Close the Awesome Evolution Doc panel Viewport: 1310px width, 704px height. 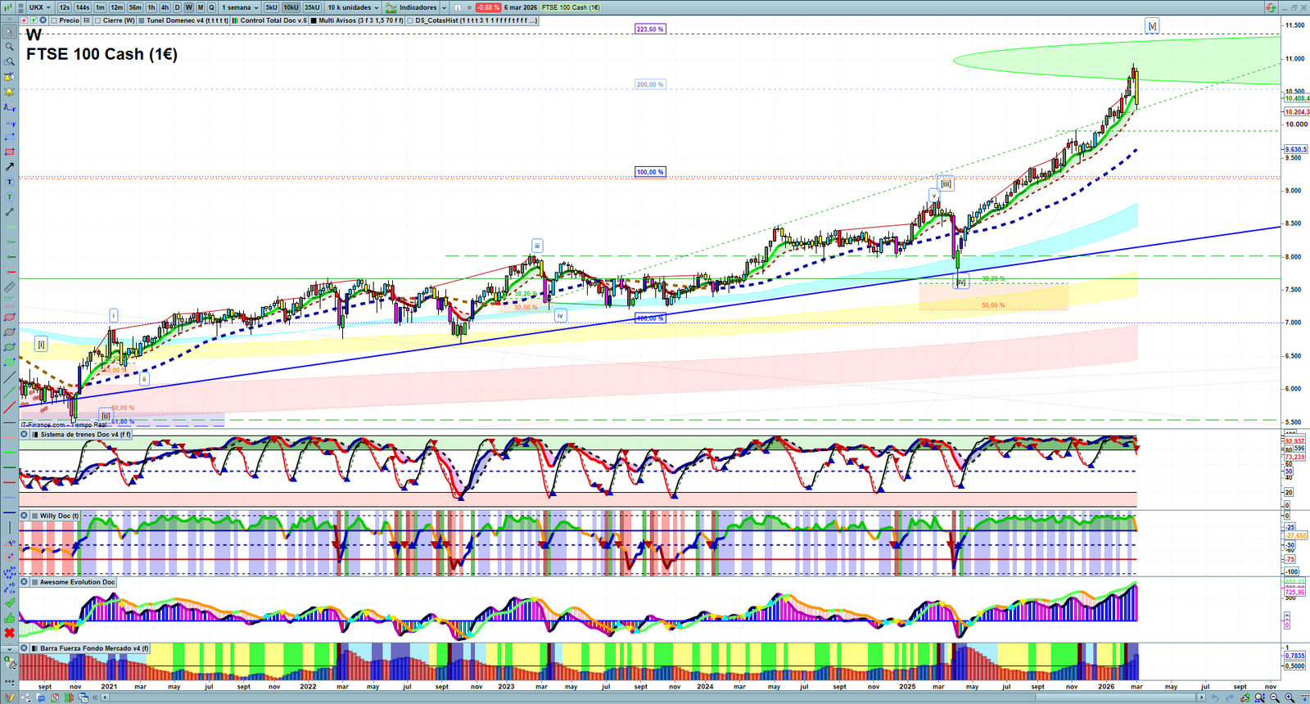click(25, 582)
